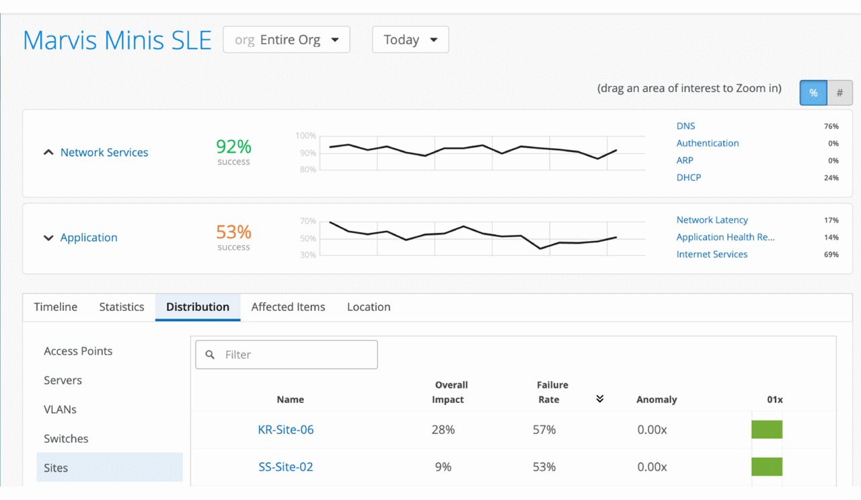Switch to the Timeline tab
The image size is (861, 500).
coord(56,307)
